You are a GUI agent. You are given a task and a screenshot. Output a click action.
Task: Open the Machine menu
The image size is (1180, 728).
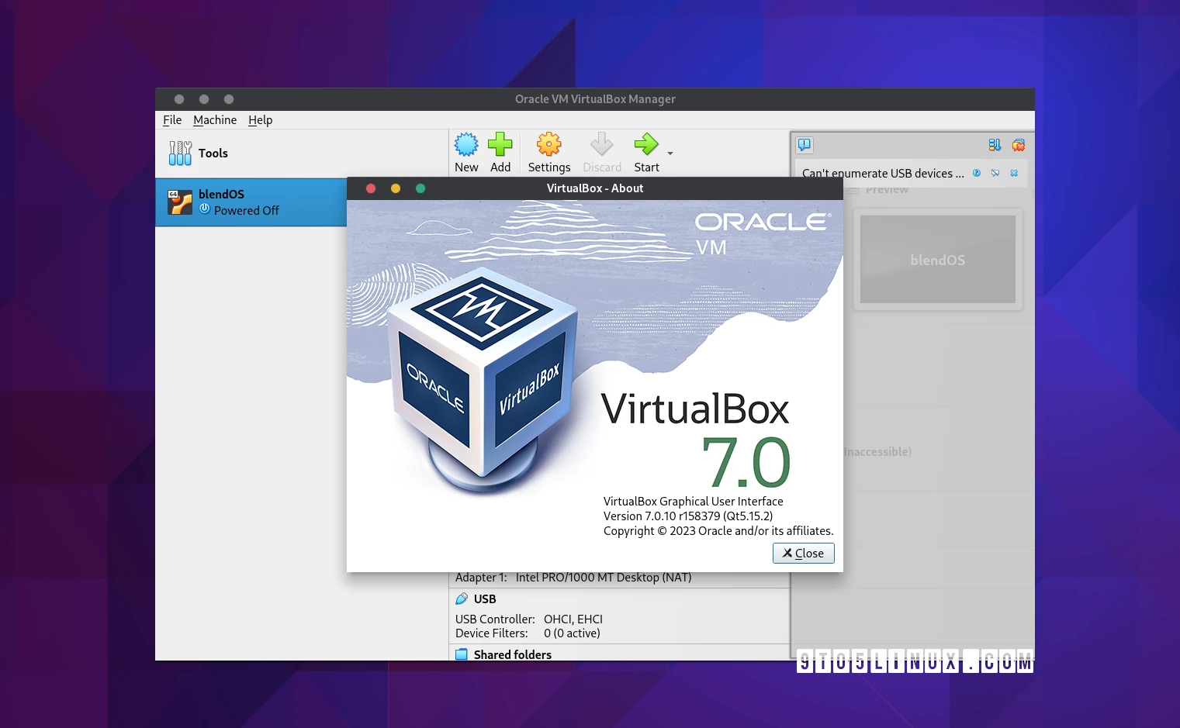215,120
